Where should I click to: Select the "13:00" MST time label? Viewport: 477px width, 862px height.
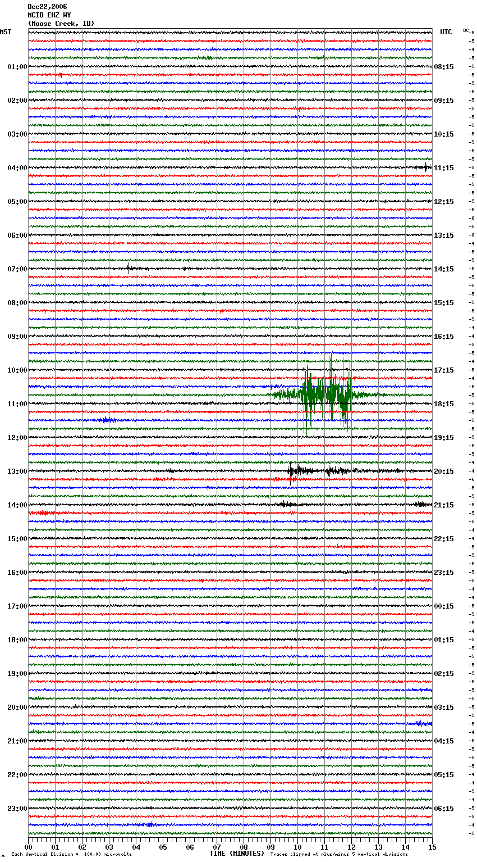[x=17, y=471]
